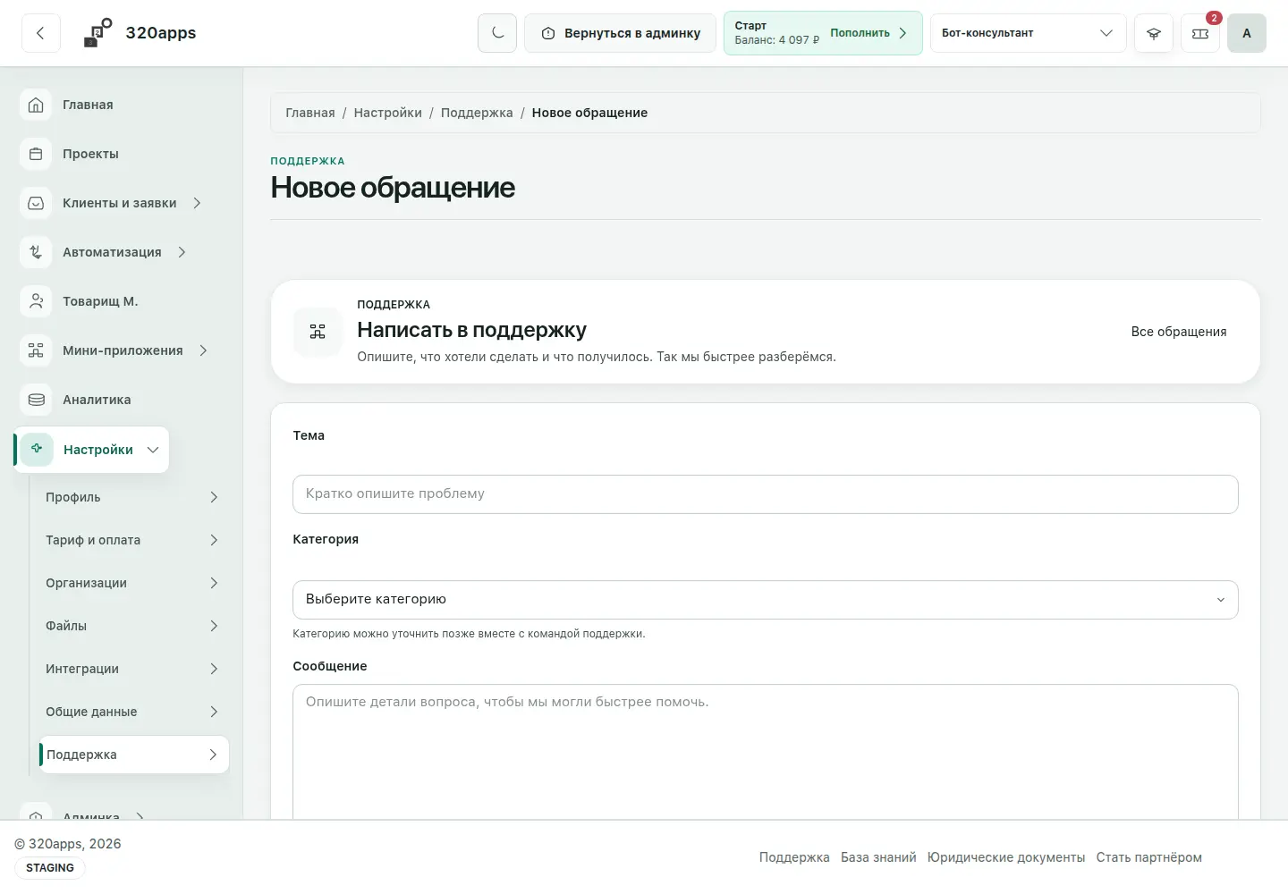This screenshot has height=894, width=1288.
Task: Click the info icon in Вернуться в админку
Action: pos(548,33)
